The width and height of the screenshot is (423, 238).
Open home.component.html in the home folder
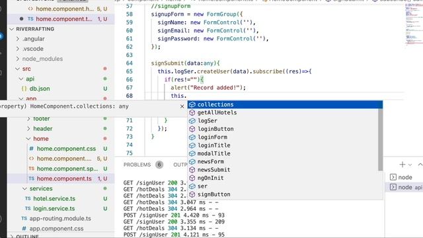point(64,159)
